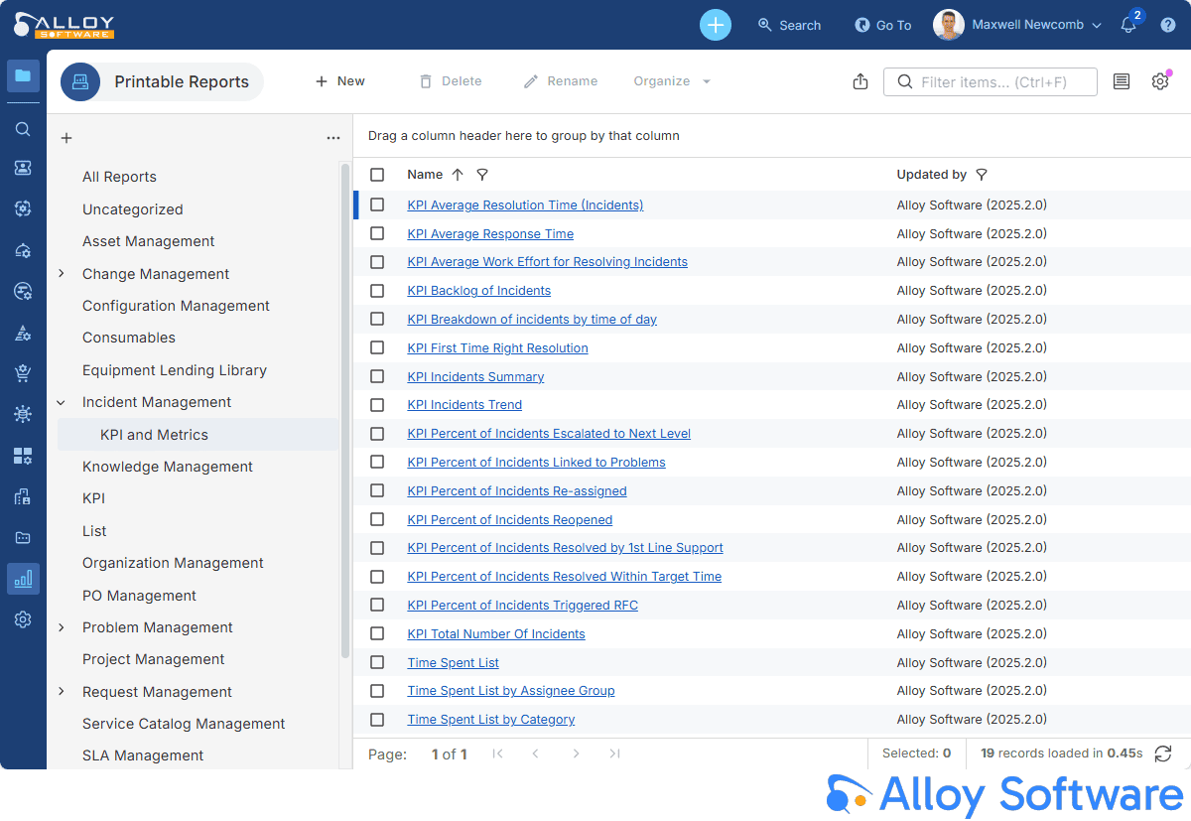Click the filter icon next to Name column

click(482, 175)
